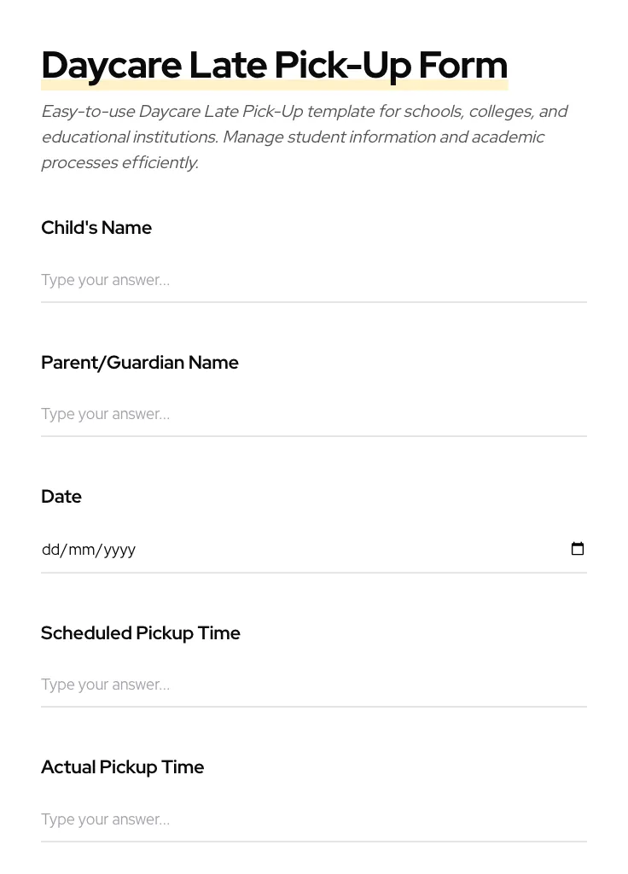Image resolution: width=628 pixels, height=874 pixels.
Task: Click the word "Form" in the title
Action: coord(462,65)
